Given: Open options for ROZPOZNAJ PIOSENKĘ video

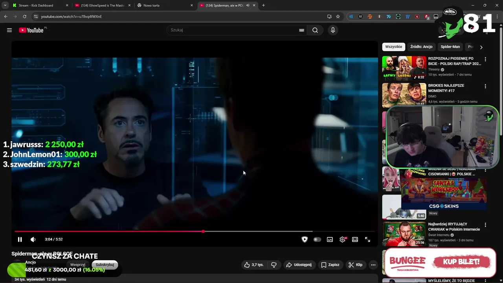Looking at the screenshot, I should [485, 59].
